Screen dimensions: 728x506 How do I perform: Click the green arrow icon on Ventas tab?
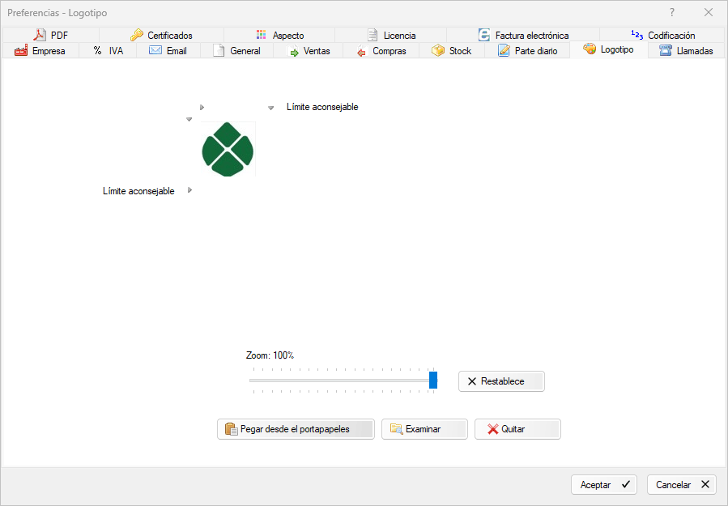pyautogui.click(x=294, y=51)
